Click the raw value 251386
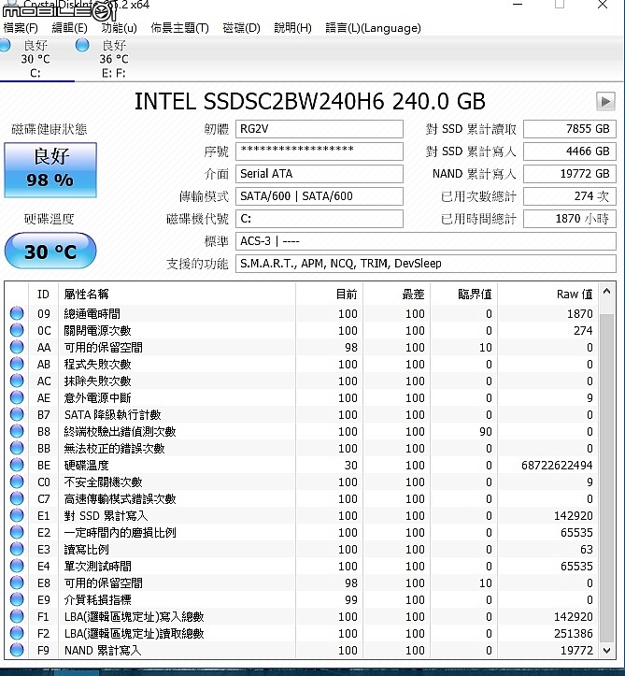This screenshot has width=625, height=676. click(573, 633)
